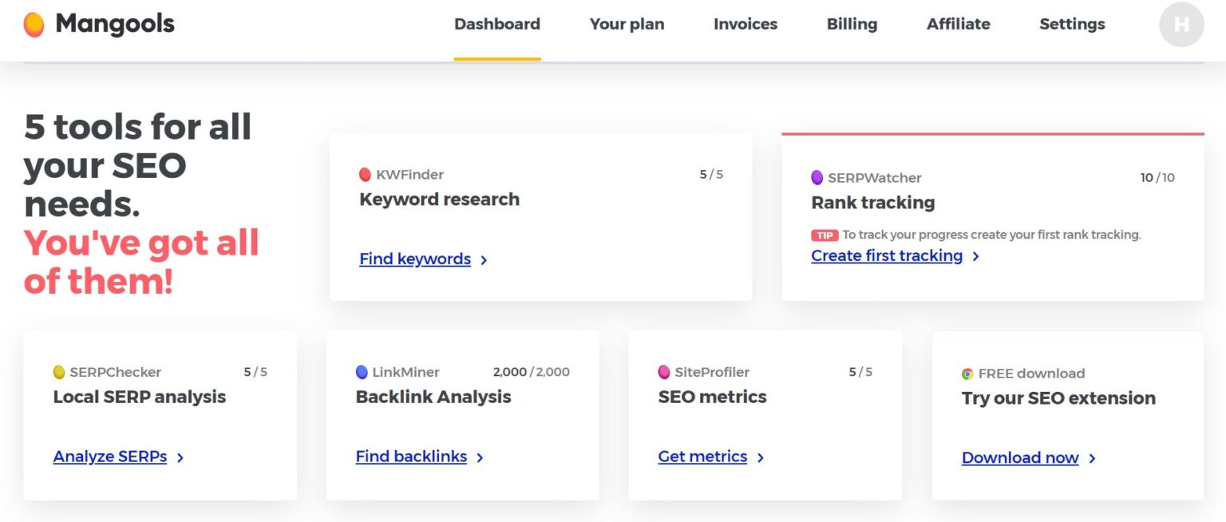Click the Backlink Analysis heading

coord(433,397)
